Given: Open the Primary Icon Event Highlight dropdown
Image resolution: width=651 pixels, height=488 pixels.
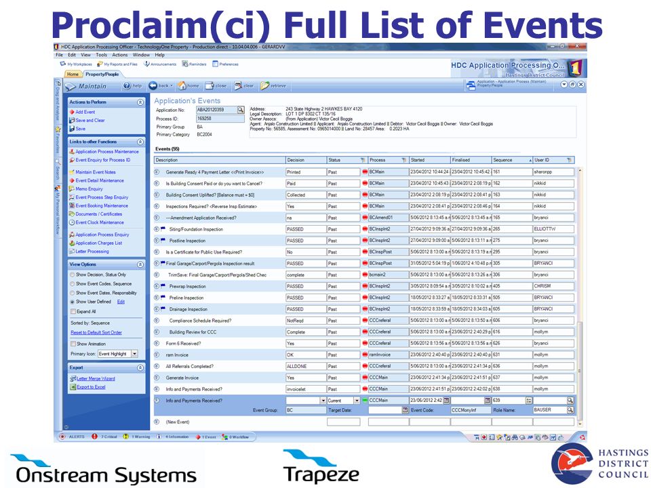Looking at the screenshot, I should tap(134, 354).
